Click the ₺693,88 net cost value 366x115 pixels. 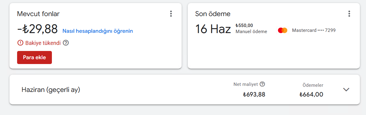point(254,95)
